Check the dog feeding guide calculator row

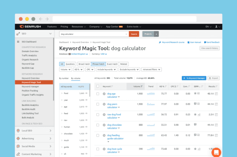pyautogui.click(x=98, y=135)
